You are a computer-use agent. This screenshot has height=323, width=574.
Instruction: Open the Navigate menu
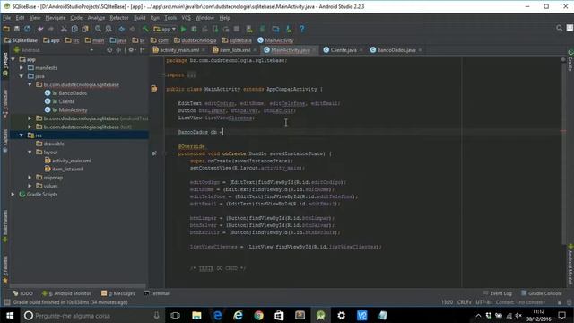tap(56, 18)
